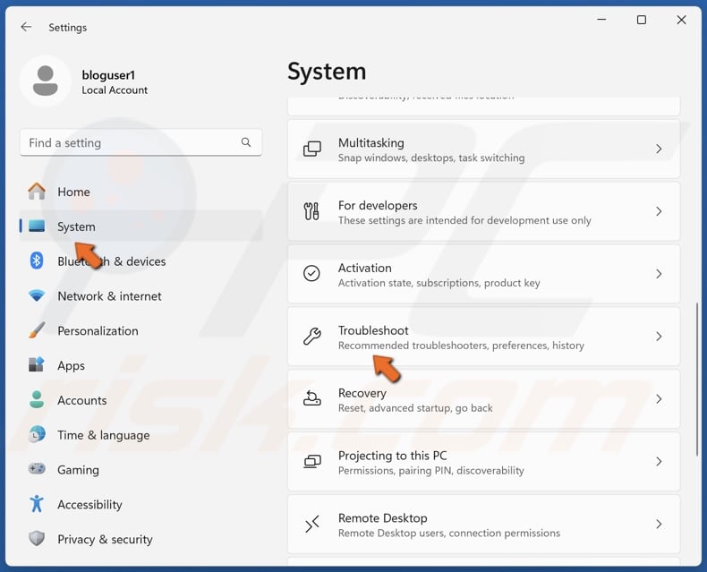Click the Projecting to this PC icon
The image size is (707, 572).
click(312, 462)
